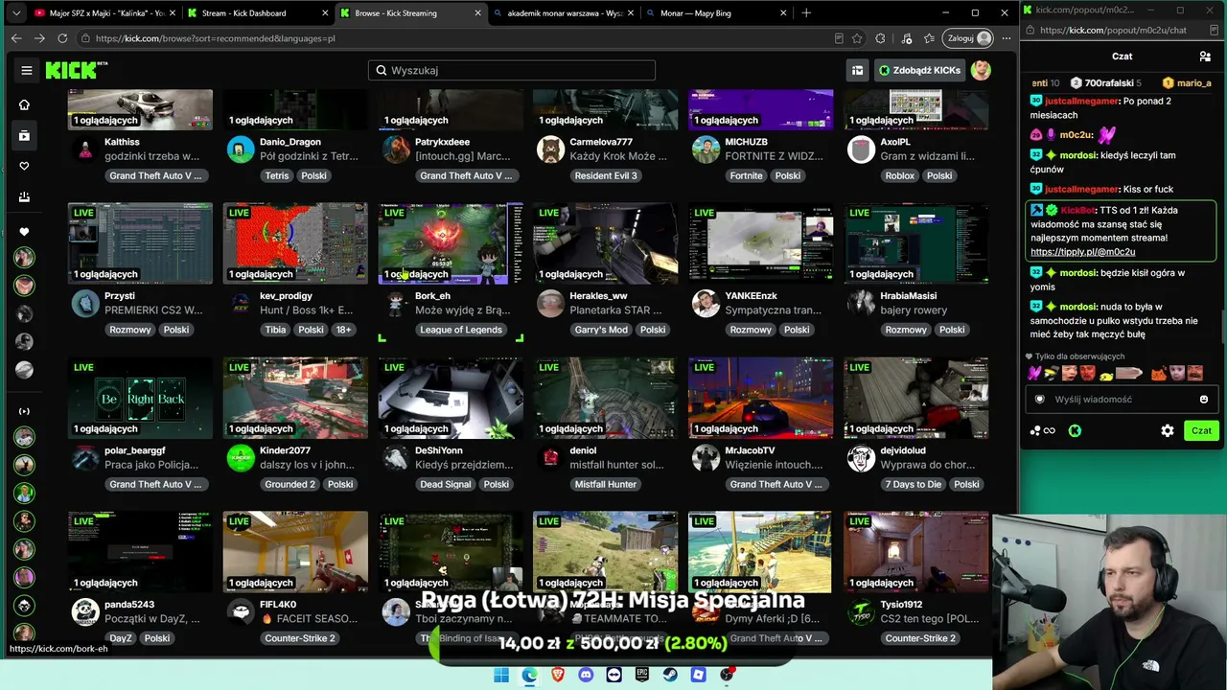Click the Zaloguj profile button in Edge
Image resolution: width=1227 pixels, height=690 pixels.
[969, 38]
